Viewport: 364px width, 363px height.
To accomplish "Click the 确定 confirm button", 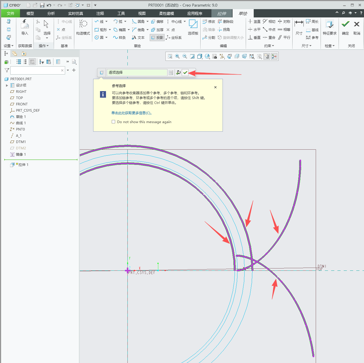I will click(x=345, y=27).
